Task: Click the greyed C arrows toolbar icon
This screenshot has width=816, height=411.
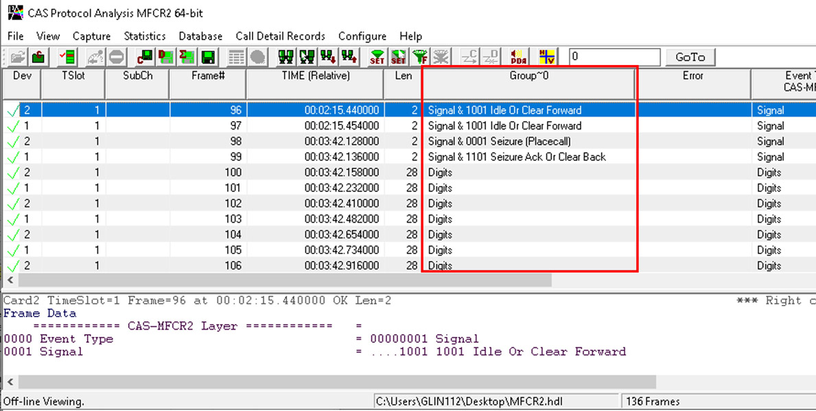Action: point(469,57)
